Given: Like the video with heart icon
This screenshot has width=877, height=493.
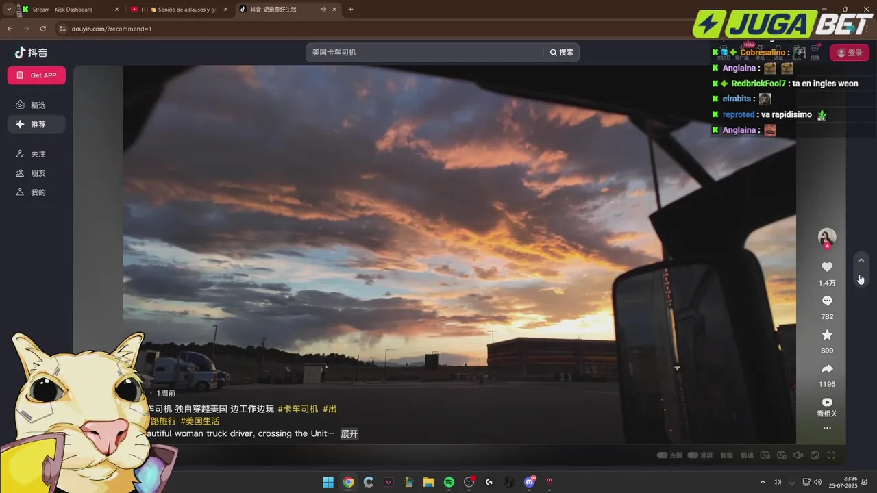Looking at the screenshot, I should coord(827,267).
